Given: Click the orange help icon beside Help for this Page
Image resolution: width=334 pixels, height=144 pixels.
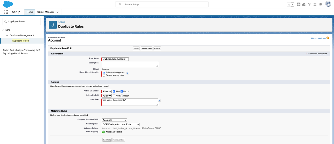Looking at the screenshot, I should (328, 38).
